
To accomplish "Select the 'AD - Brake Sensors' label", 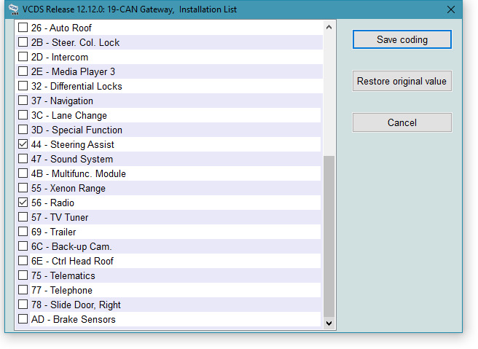I will 74,319.
